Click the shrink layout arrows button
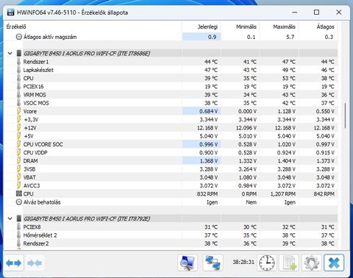The width and height of the screenshot is (353, 278). coord(35,263)
